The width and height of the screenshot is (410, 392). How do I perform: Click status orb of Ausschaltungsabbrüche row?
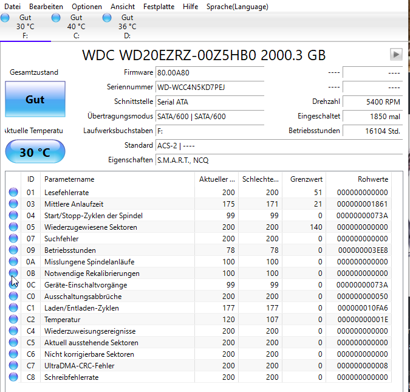click(13, 296)
